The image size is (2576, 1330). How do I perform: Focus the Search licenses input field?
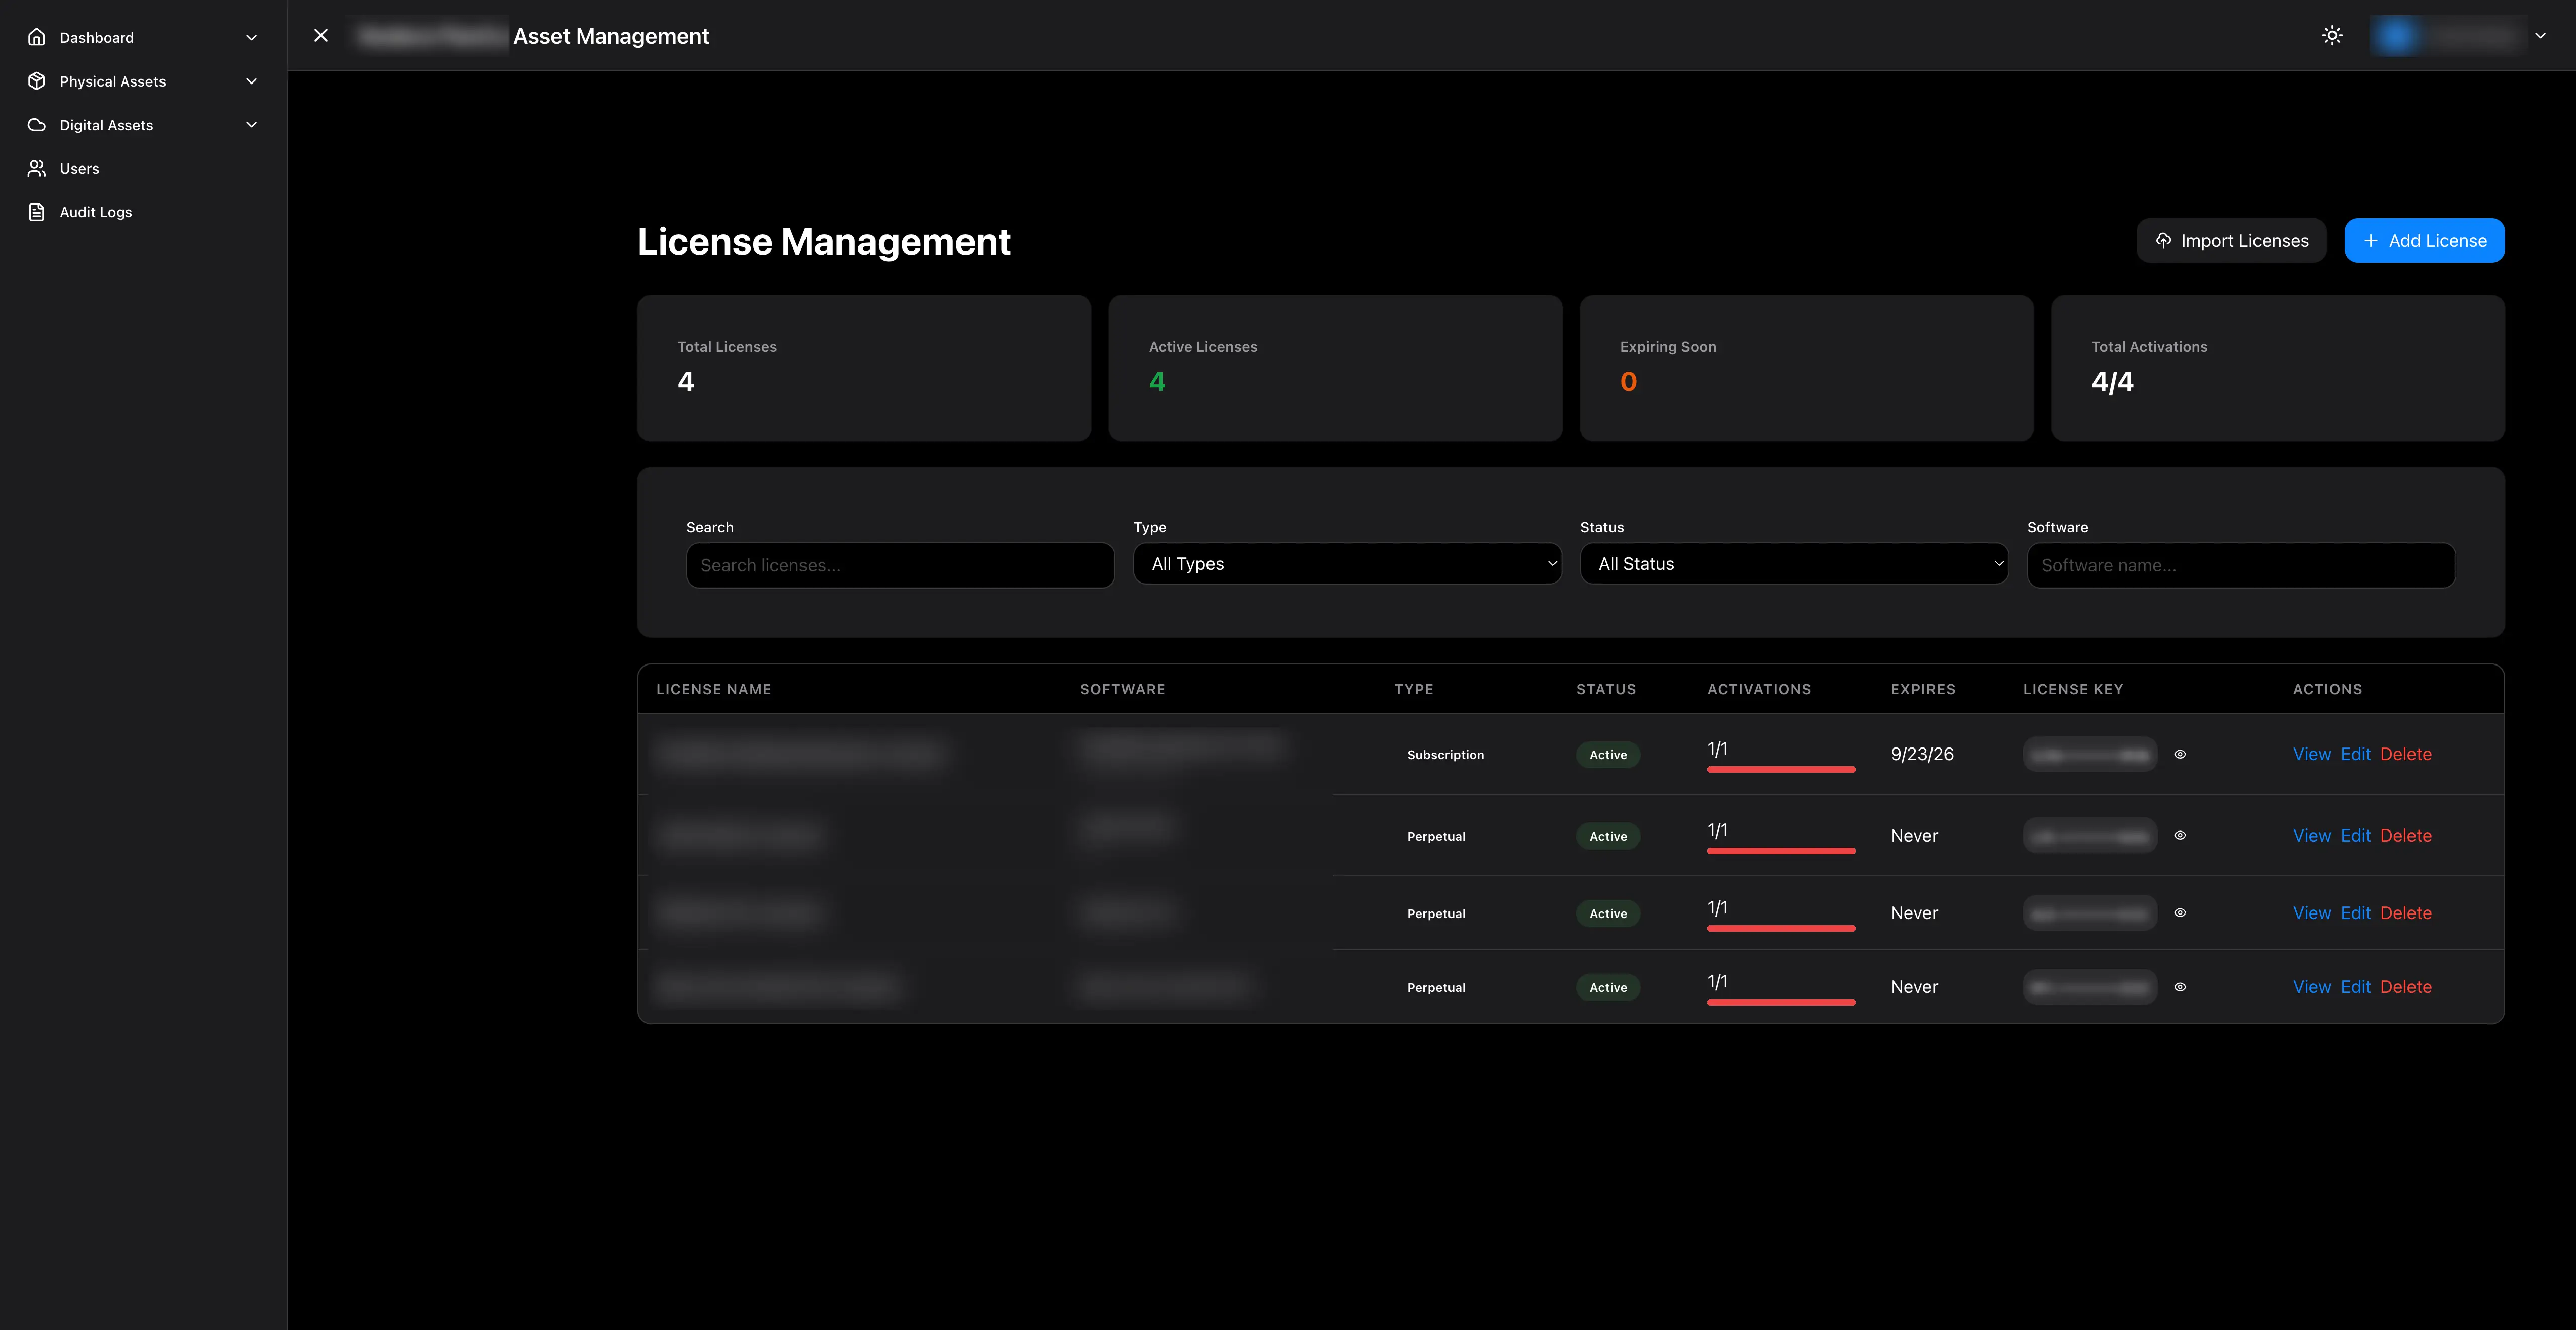pos(900,565)
